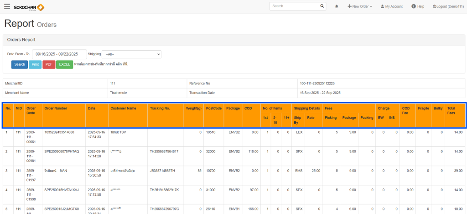
Task: Click the Order Number column header
Action: coord(56,108)
